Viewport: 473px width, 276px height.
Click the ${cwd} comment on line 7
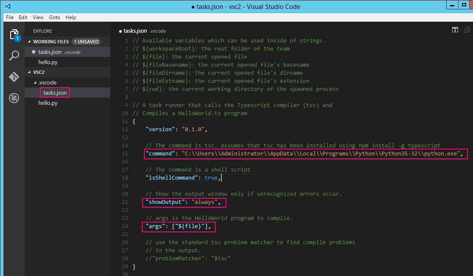click(235, 89)
